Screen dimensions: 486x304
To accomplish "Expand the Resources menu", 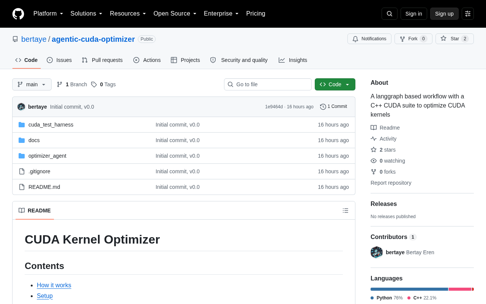I will coord(128,14).
